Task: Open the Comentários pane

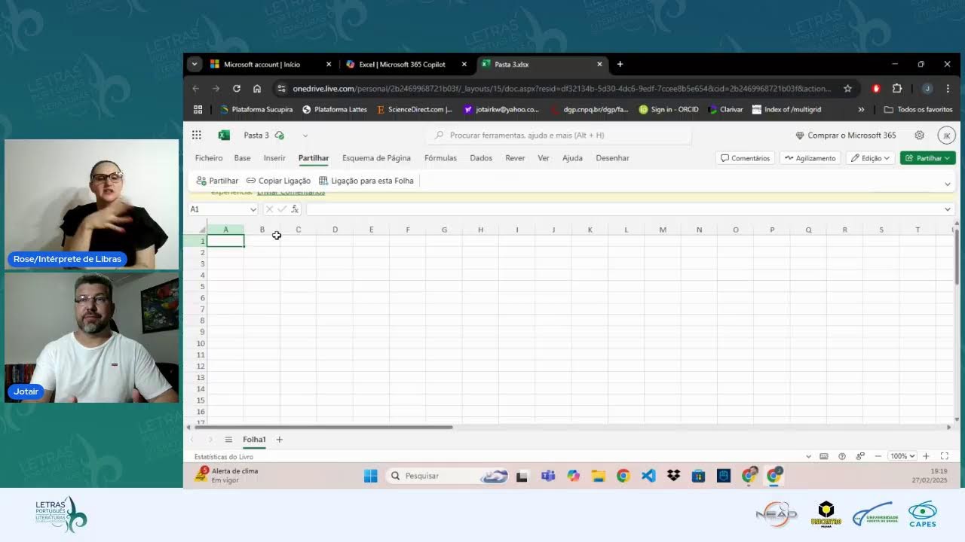Action: [x=745, y=158]
